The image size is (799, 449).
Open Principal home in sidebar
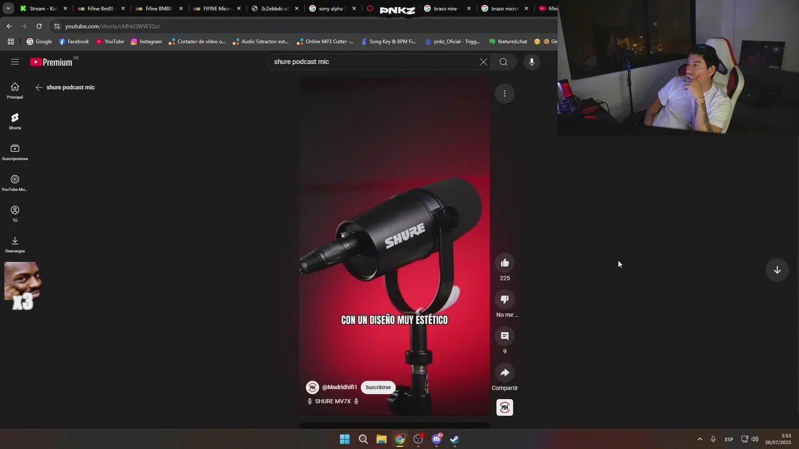15,90
